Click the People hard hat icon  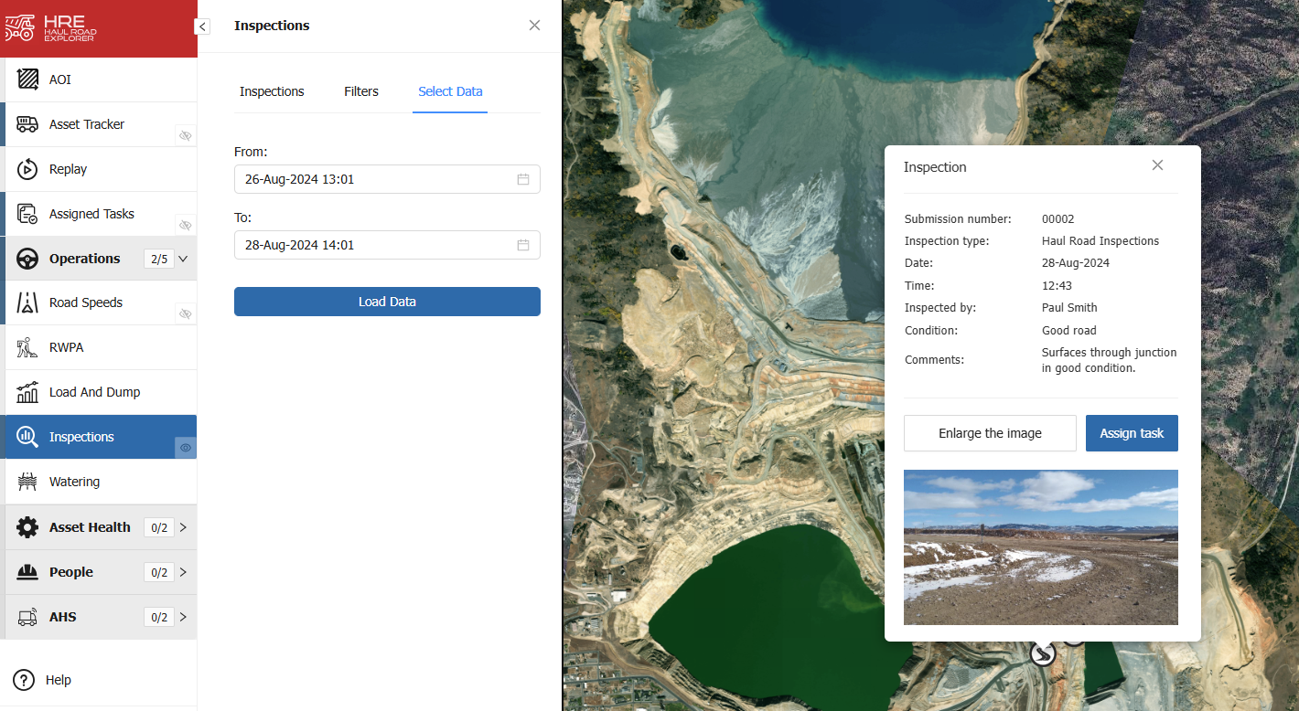(27, 572)
